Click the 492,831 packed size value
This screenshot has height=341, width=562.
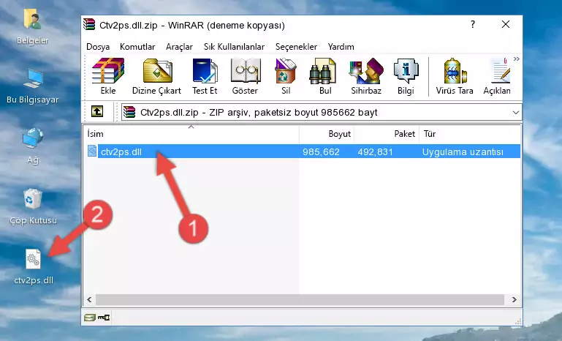[375, 151]
